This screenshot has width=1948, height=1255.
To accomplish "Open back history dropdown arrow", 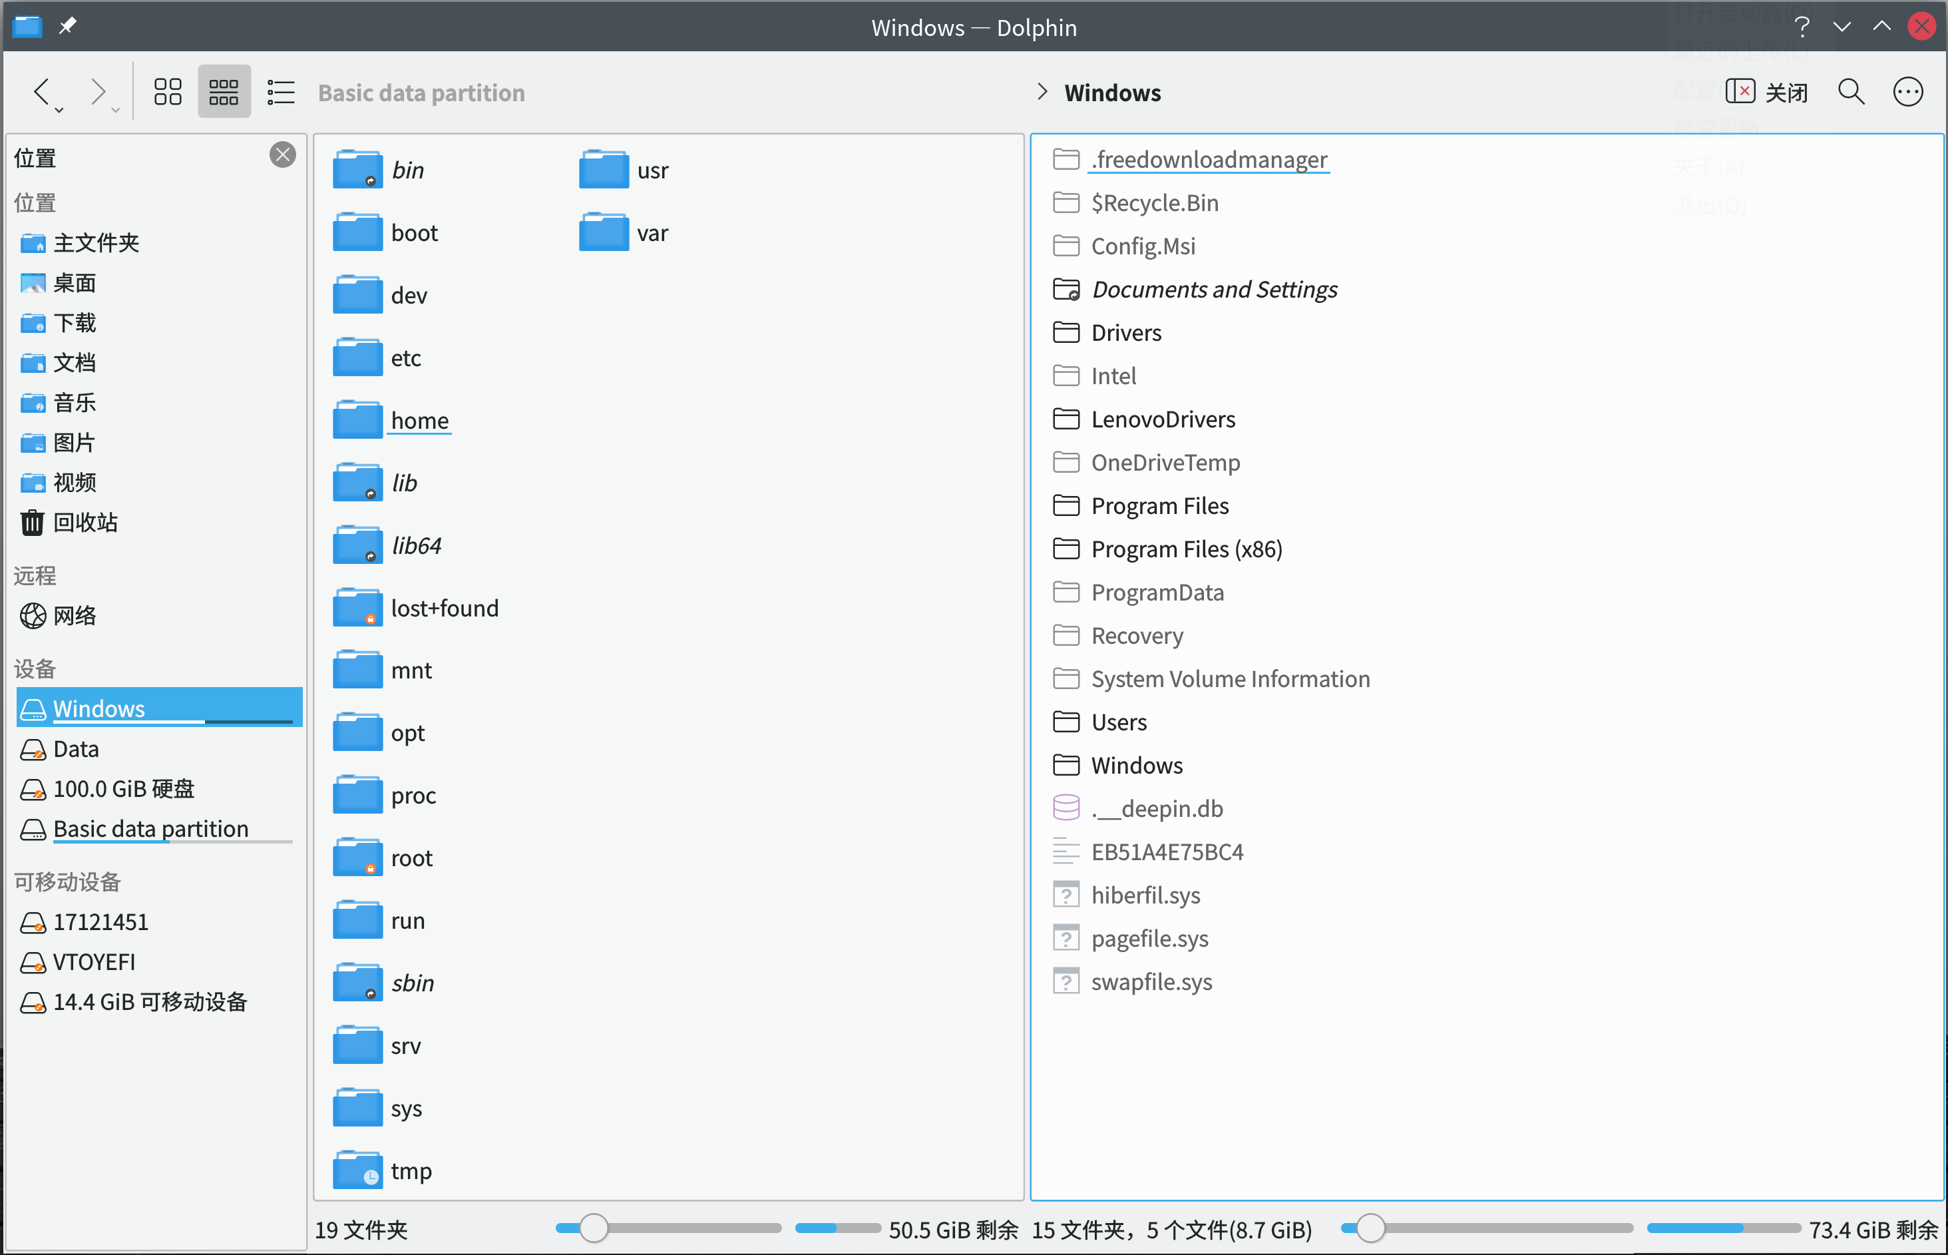I will 59,110.
